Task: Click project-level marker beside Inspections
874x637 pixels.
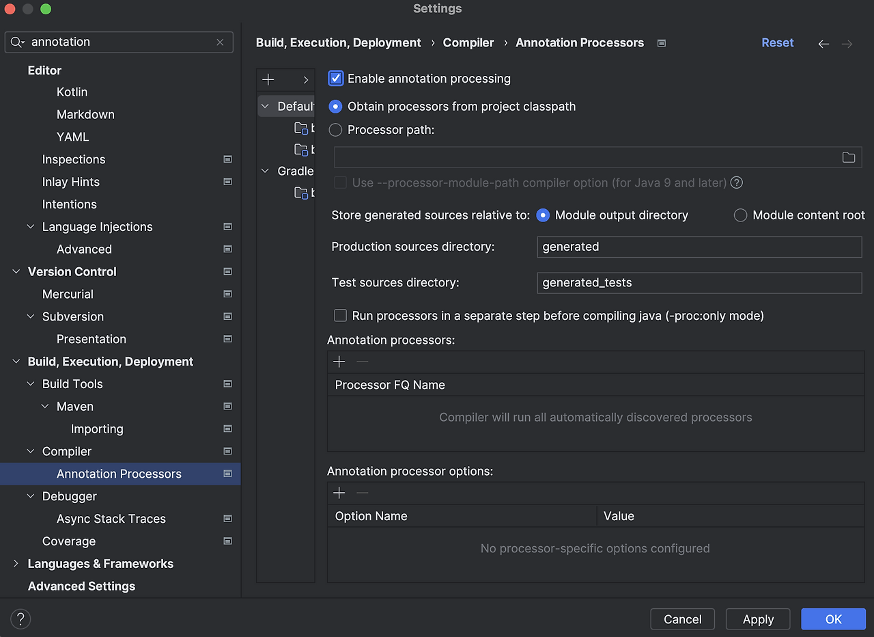Action: (227, 159)
